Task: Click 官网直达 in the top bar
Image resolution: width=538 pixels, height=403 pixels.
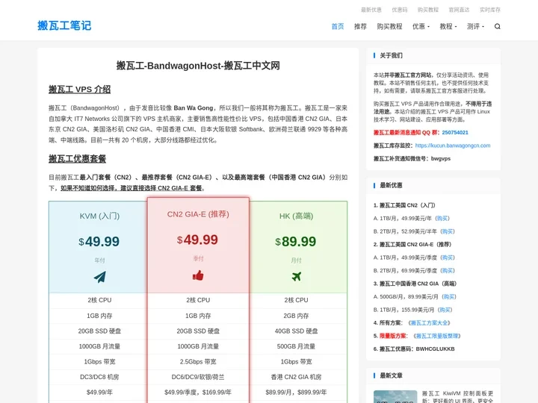Action: (x=459, y=10)
